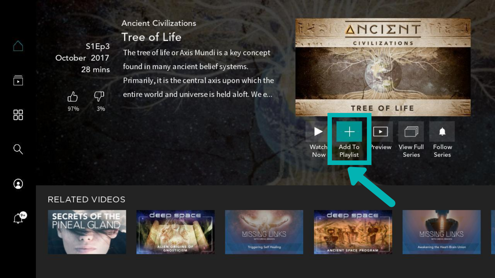Select Deep Space Alien Origins thumbnail
Viewport: 495px width, 278px height.
pos(175,232)
